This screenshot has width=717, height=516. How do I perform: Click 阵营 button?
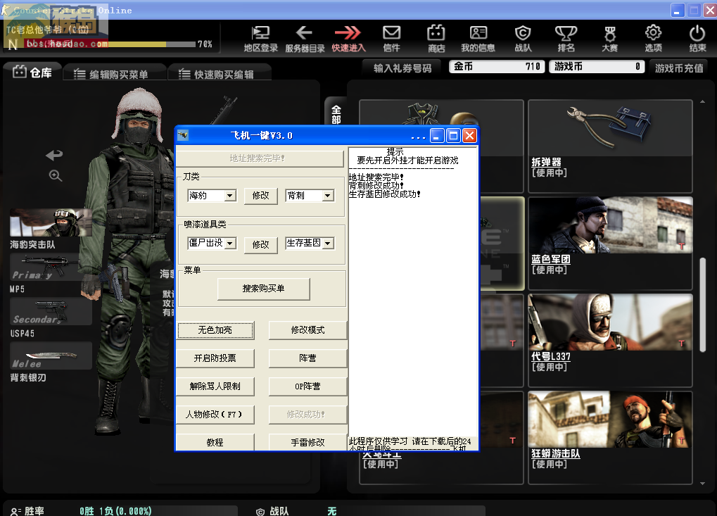[x=307, y=358]
